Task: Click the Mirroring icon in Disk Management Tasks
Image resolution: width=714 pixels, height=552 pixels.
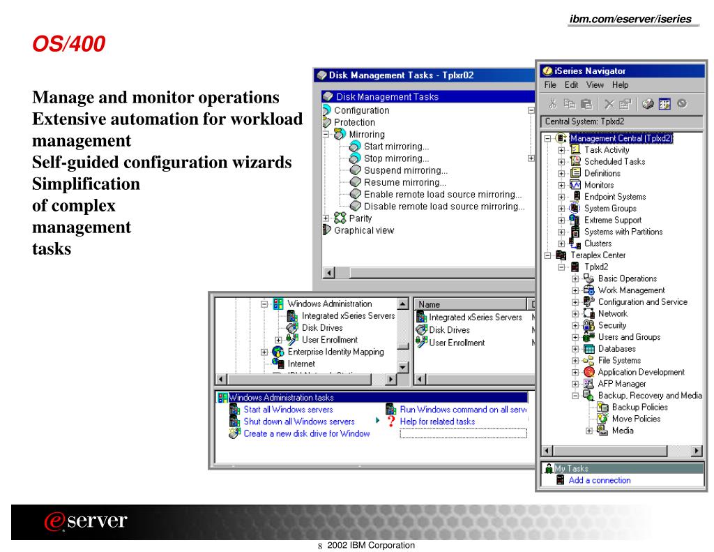Action: click(x=340, y=134)
